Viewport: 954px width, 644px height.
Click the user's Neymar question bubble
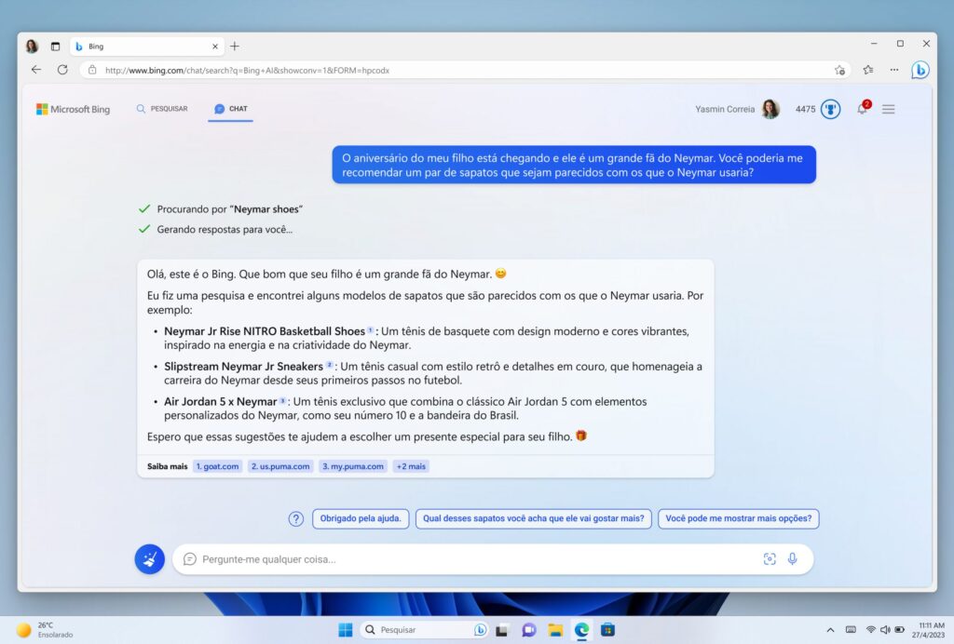tap(574, 165)
